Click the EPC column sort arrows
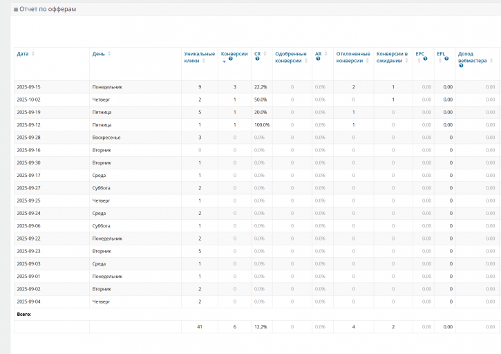The width and height of the screenshot is (501, 354). 419,61
